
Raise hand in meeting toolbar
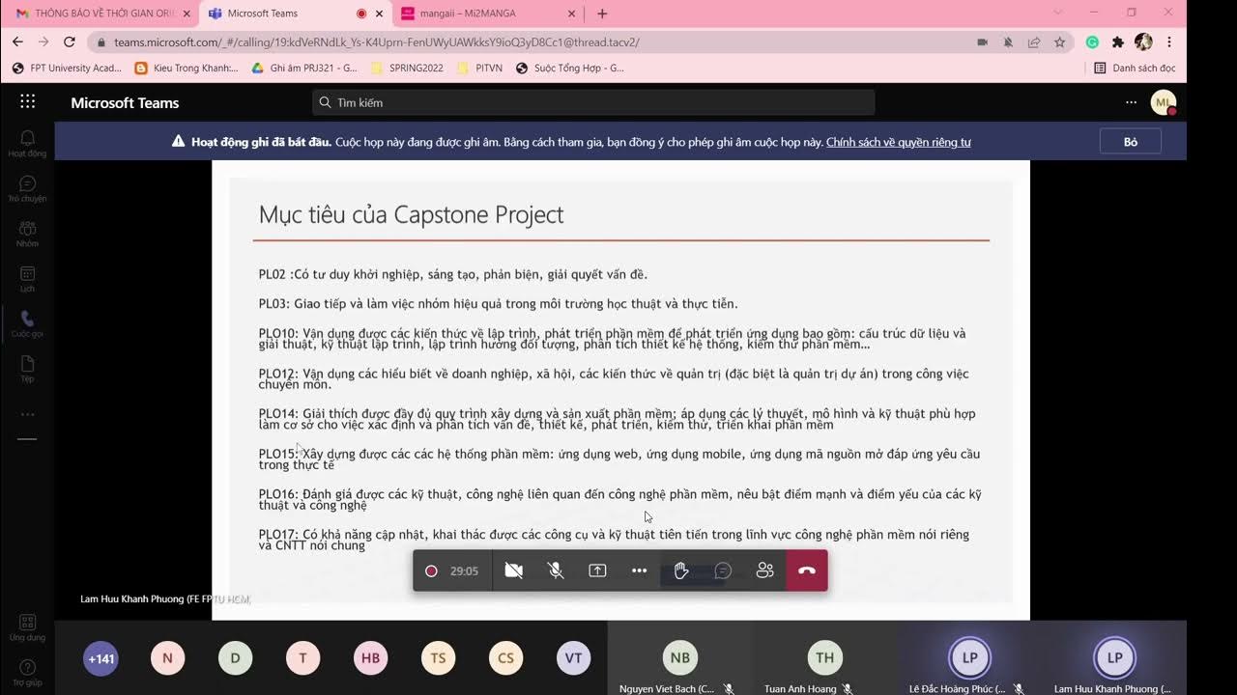[681, 570]
